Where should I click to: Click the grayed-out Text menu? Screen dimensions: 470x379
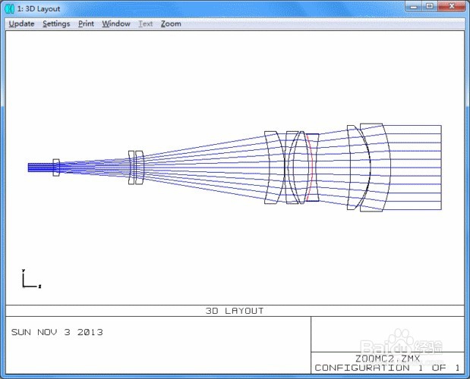tap(145, 23)
